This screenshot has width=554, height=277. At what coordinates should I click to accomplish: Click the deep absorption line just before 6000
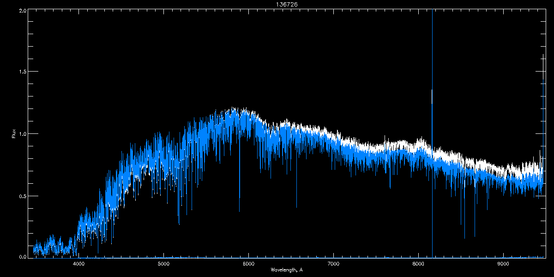pos(239,203)
